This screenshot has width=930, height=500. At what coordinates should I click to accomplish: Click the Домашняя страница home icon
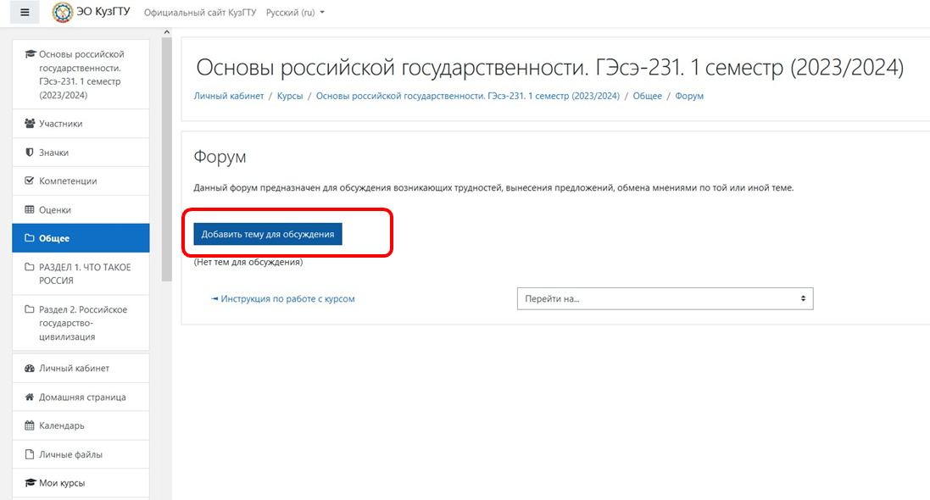(30, 397)
